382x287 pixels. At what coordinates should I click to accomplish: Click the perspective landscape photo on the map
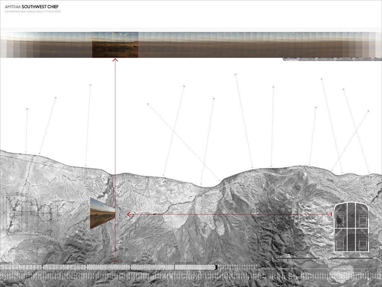102,213
